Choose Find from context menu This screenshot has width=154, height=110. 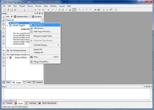click(45, 57)
